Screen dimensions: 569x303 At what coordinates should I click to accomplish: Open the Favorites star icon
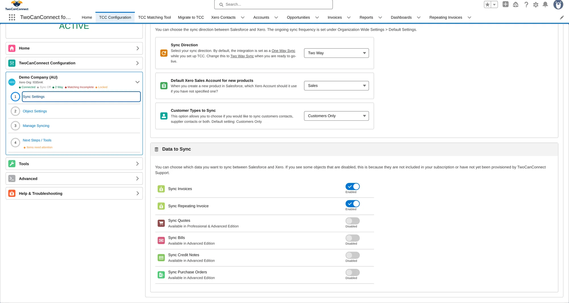click(488, 5)
